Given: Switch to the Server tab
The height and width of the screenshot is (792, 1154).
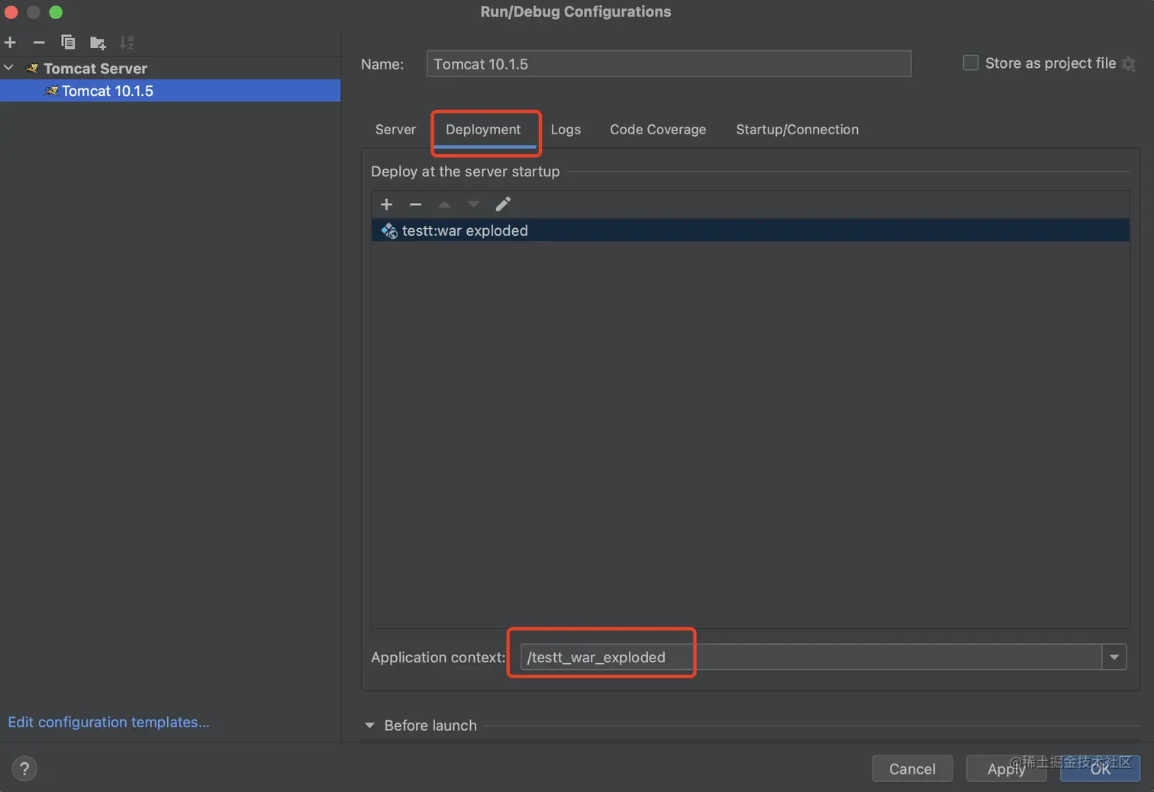Looking at the screenshot, I should (x=395, y=130).
